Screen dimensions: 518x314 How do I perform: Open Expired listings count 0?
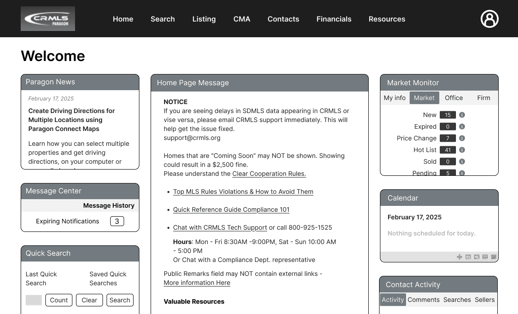click(448, 126)
